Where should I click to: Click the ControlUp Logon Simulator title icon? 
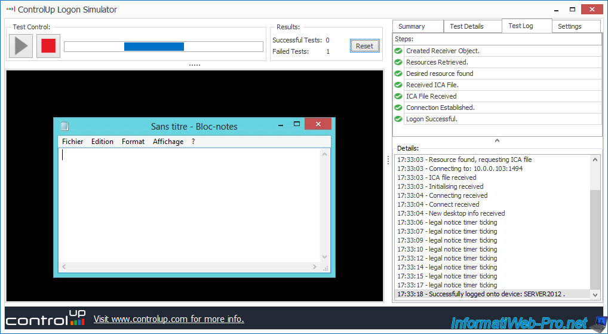click(11, 10)
